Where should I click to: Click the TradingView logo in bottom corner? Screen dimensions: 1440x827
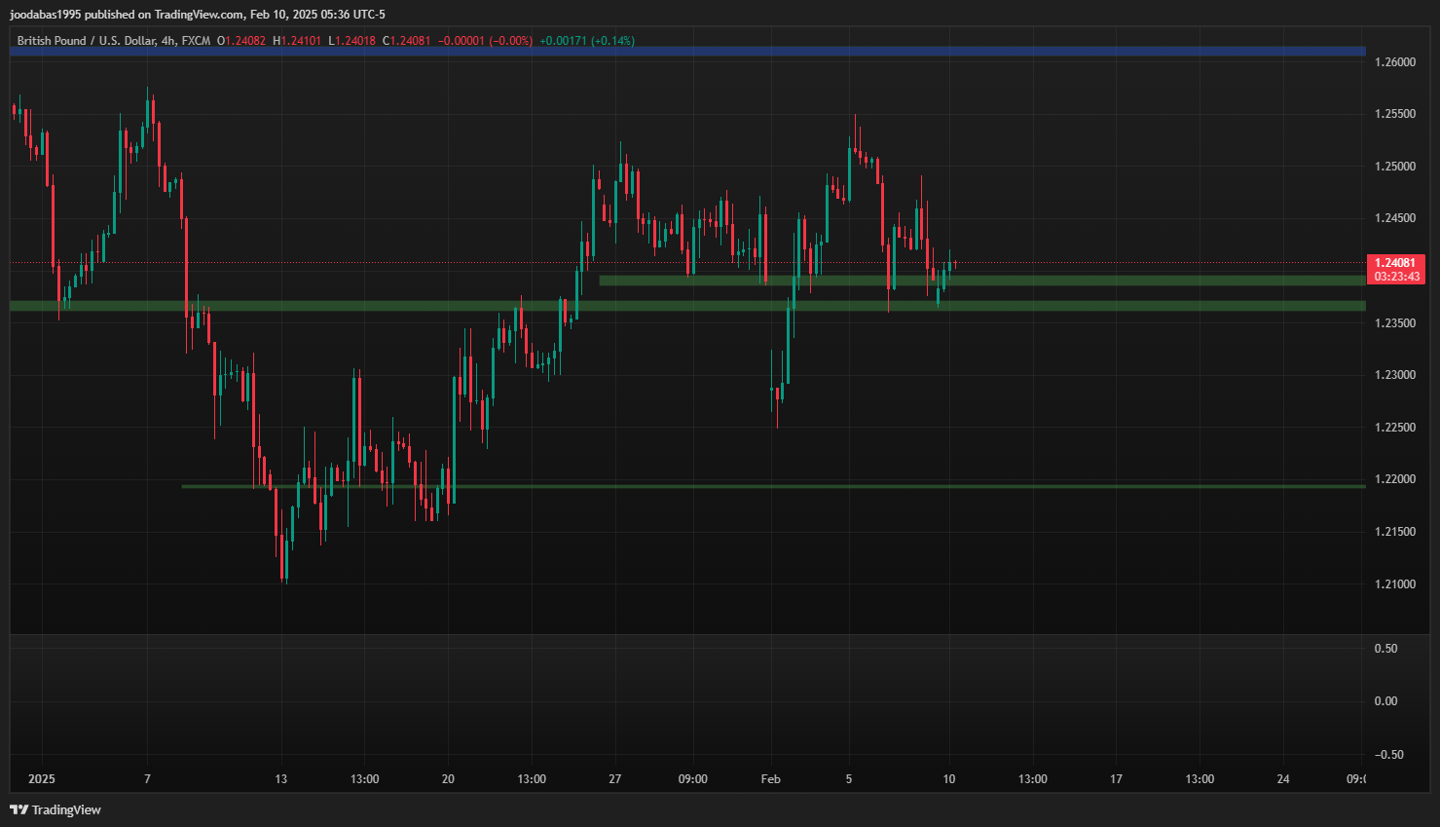click(55, 809)
